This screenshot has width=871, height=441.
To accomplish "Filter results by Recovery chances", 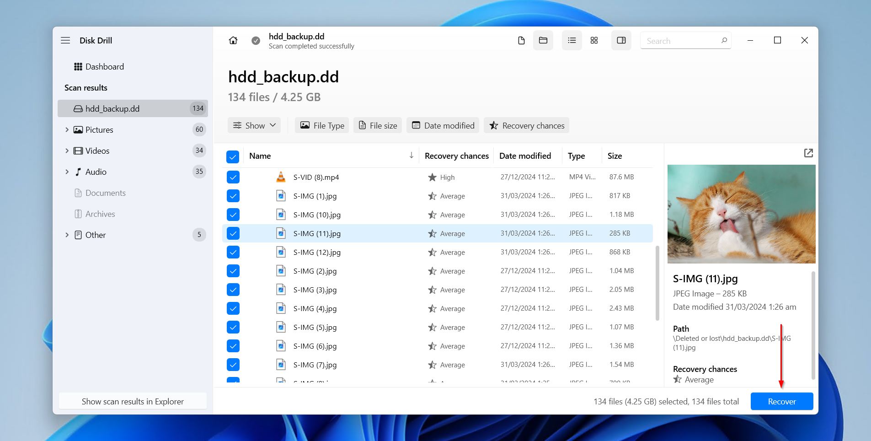I will pos(526,125).
